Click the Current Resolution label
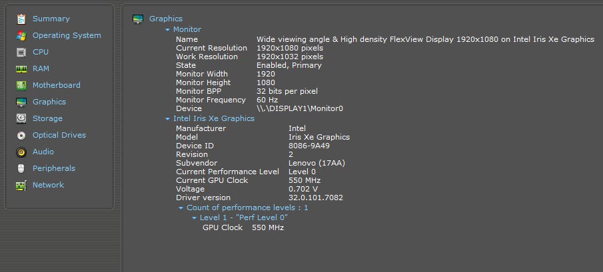 211,48
